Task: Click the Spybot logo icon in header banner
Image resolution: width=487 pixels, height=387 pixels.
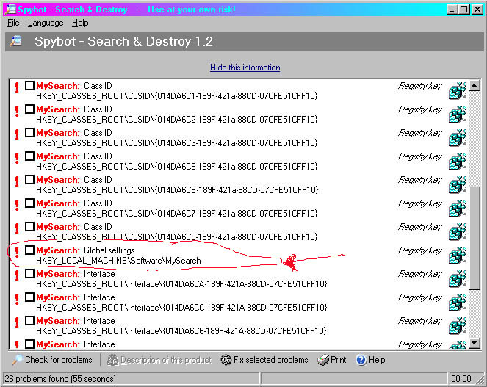Action: (15, 41)
